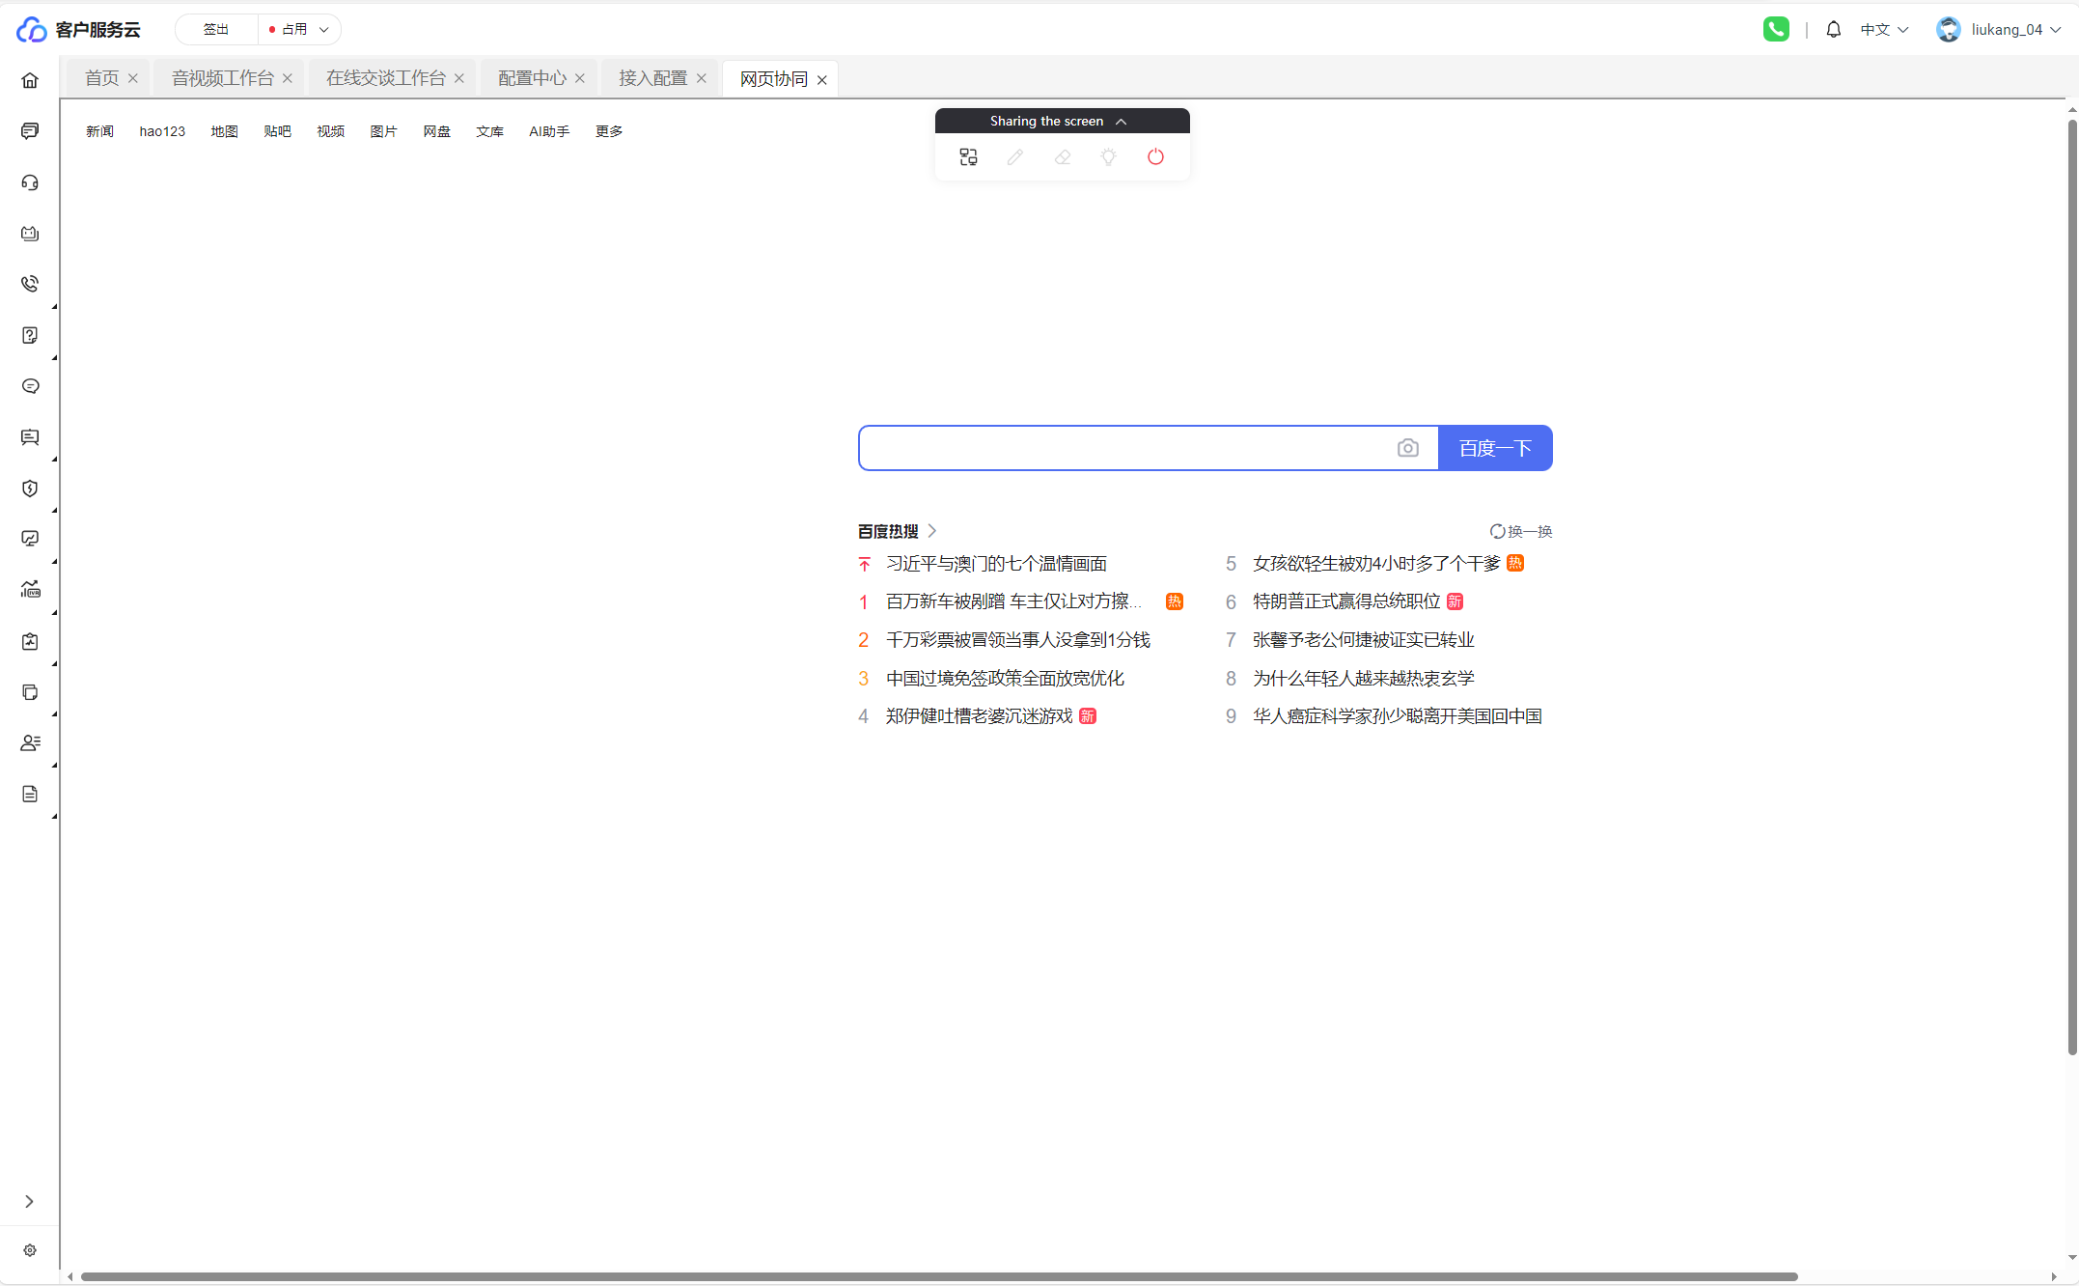Image resolution: width=2079 pixels, height=1286 pixels.
Task: Open the chat messages icon in sidebar
Action: (x=30, y=131)
